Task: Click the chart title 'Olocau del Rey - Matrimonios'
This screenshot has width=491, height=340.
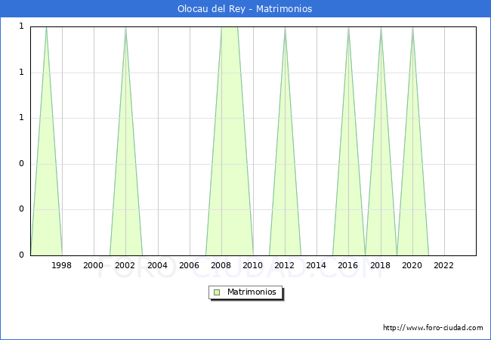Action: point(245,8)
